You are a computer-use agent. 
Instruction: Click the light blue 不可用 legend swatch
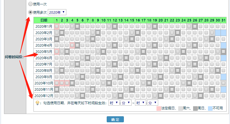[210, 109]
